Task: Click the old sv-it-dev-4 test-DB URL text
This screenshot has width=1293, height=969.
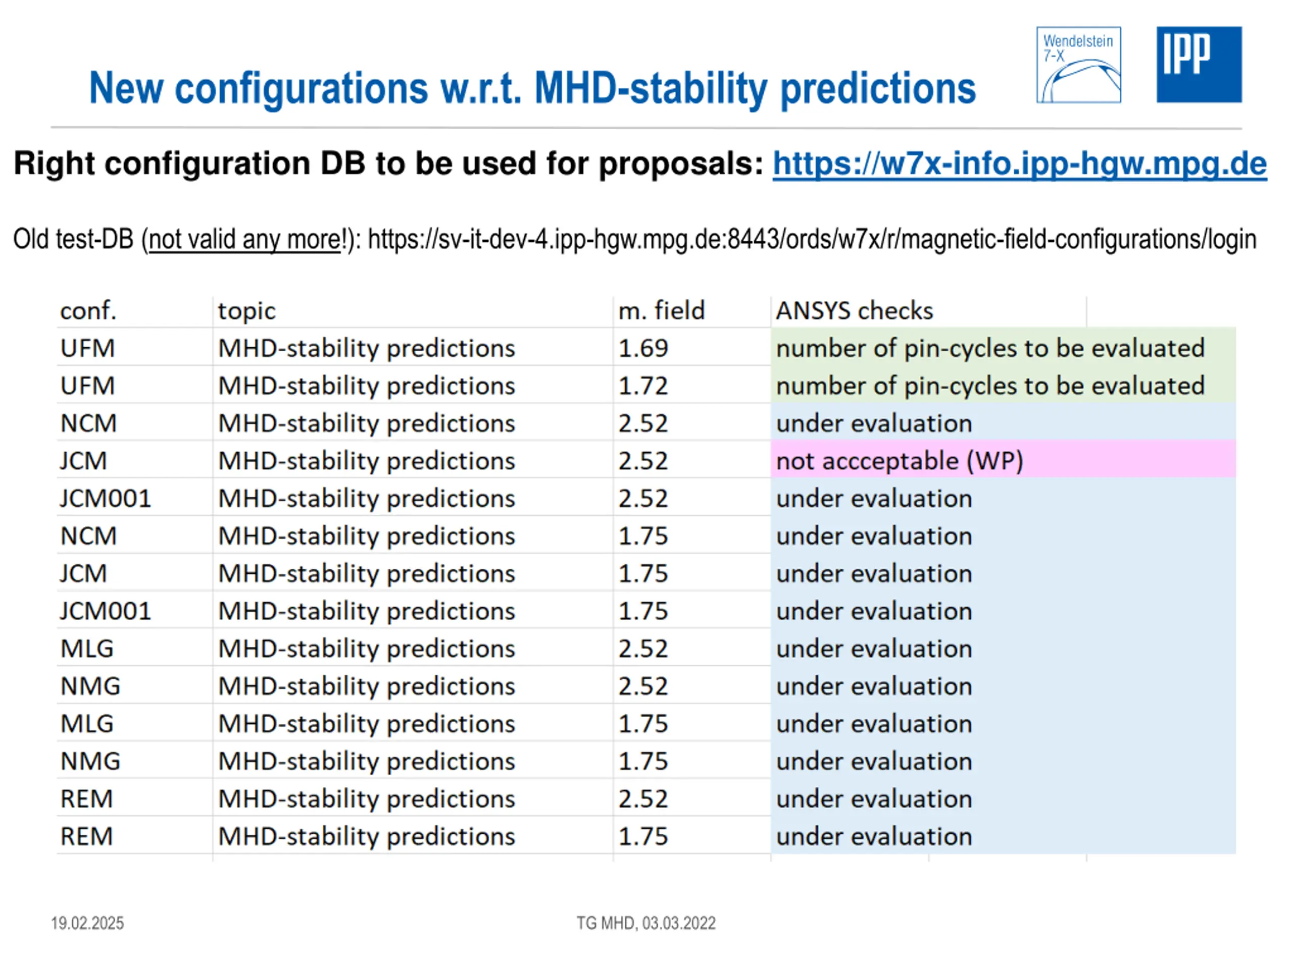Action: click(x=811, y=240)
